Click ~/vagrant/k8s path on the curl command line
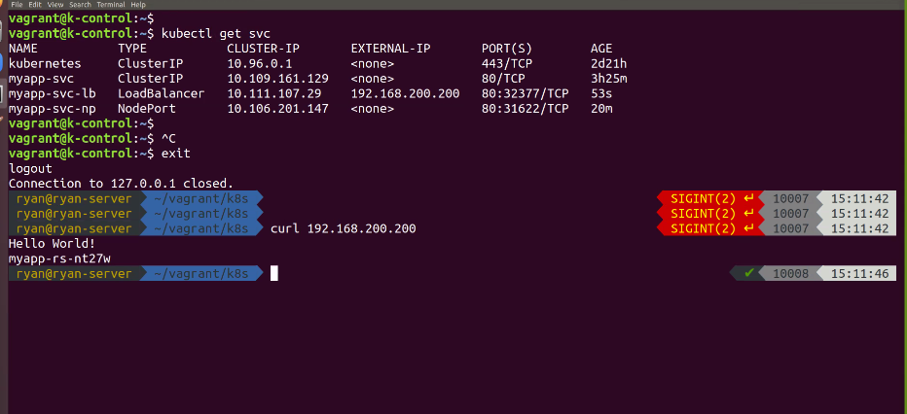Image resolution: width=907 pixels, height=414 pixels. [x=201, y=228]
